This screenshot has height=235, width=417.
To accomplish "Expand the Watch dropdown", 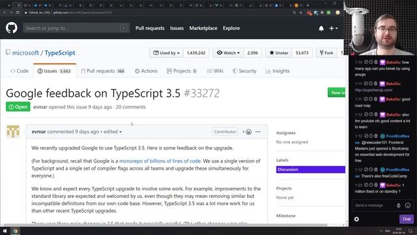I will coord(228,53).
